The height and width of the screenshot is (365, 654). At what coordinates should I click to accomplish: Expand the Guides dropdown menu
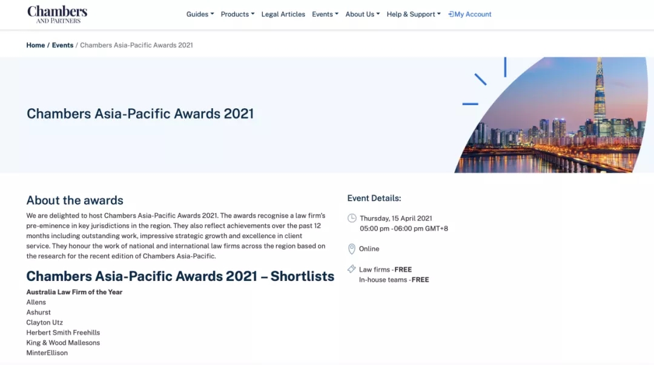pyautogui.click(x=200, y=14)
